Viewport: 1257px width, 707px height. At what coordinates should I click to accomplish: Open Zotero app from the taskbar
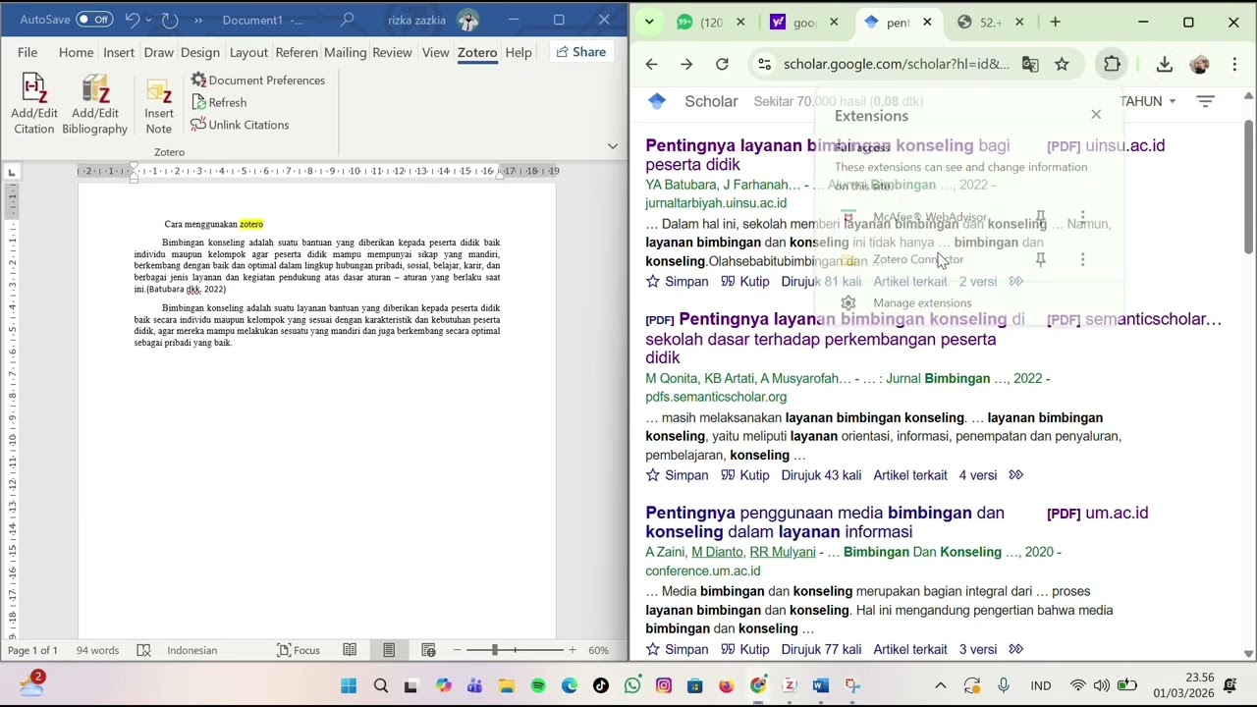click(x=789, y=685)
